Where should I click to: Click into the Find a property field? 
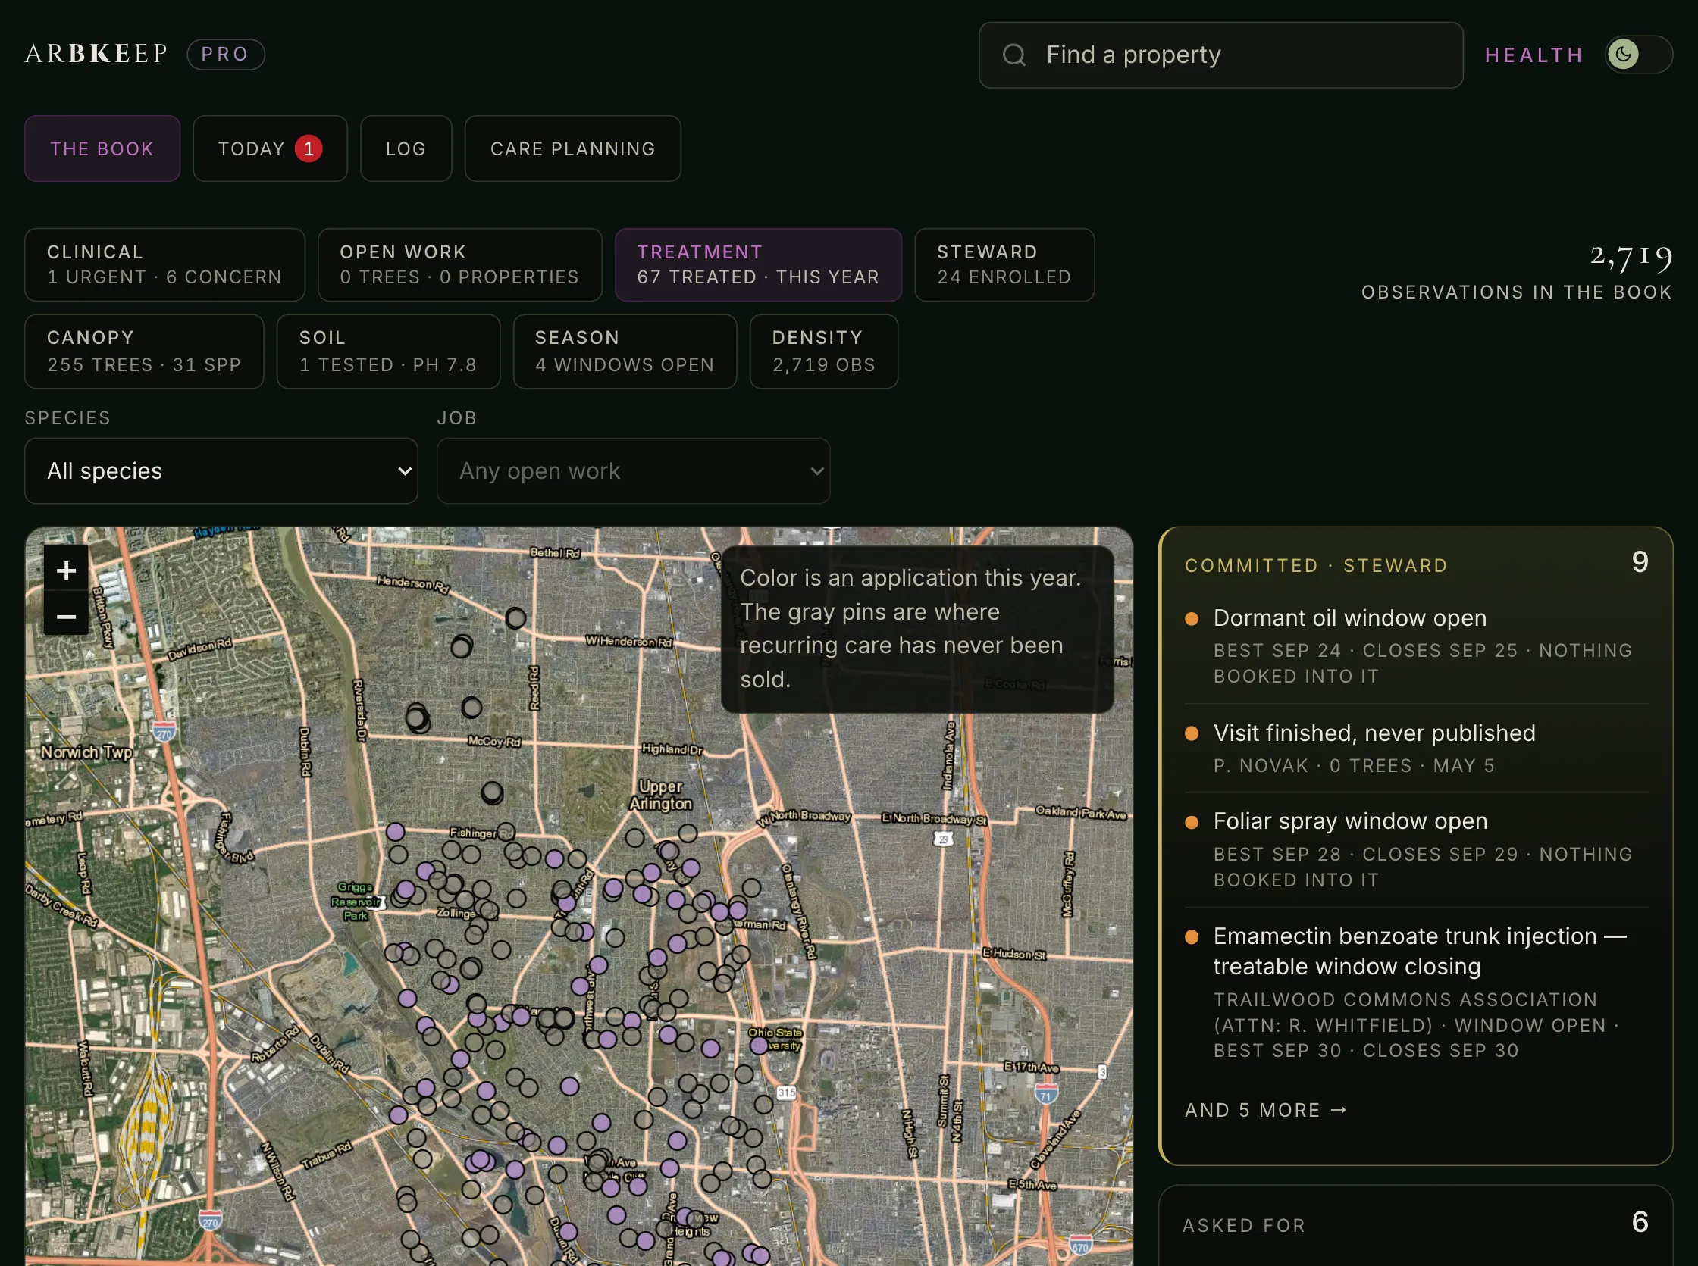pyautogui.click(x=1220, y=55)
